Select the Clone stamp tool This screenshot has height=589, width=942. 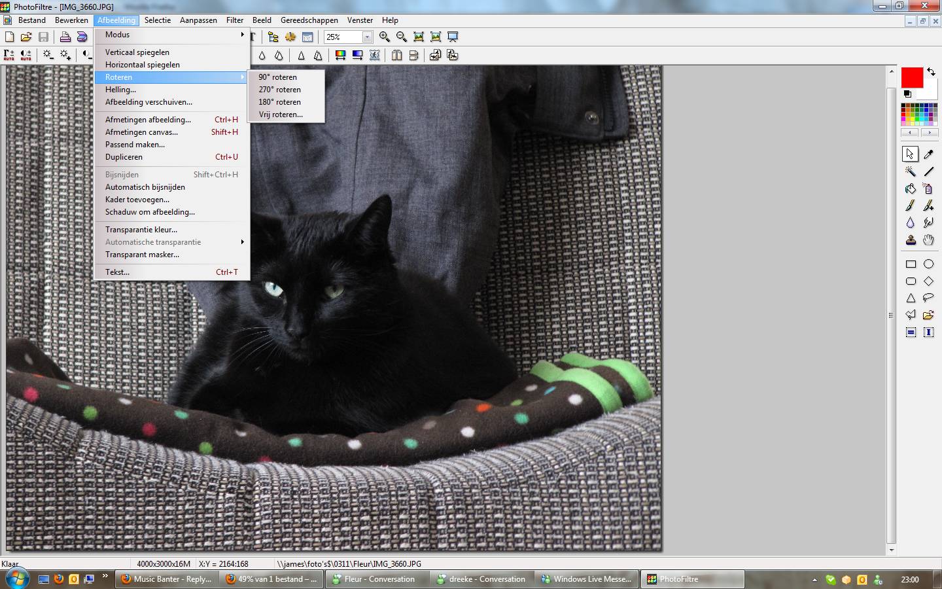coord(910,240)
